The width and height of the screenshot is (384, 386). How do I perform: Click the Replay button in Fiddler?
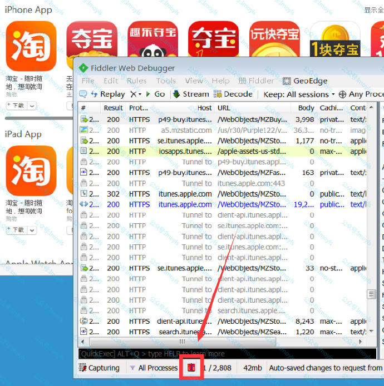tap(108, 94)
